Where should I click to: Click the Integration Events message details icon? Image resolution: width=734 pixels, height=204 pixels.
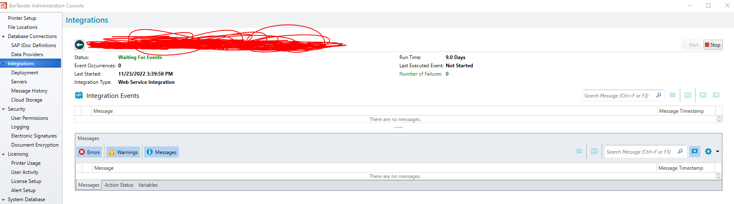pos(672,95)
